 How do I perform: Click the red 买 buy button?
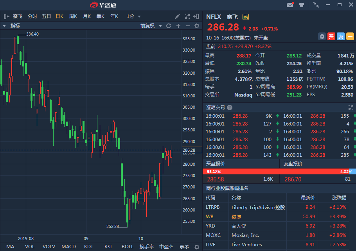pyautogui.click(x=331, y=36)
